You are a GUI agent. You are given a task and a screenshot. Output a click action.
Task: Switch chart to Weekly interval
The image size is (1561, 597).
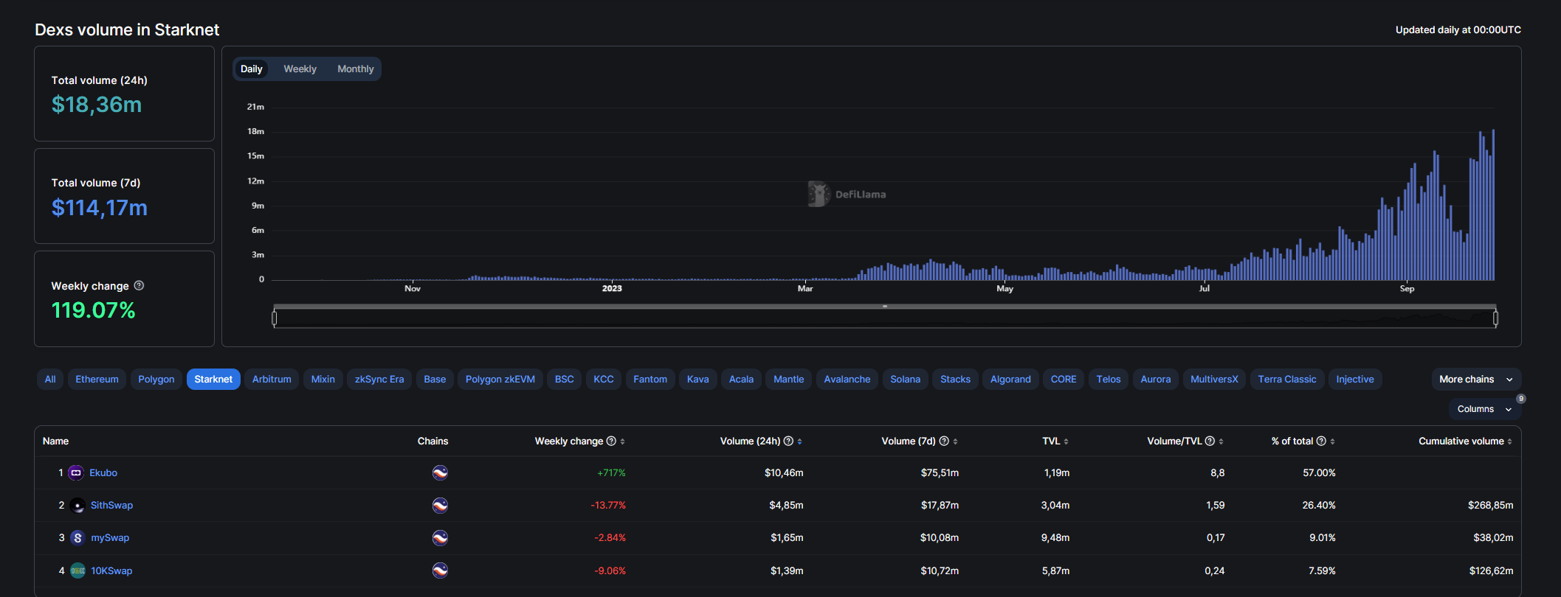pyautogui.click(x=300, y=69)
